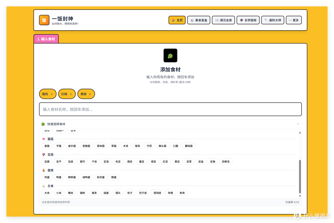Click the spoon icon in 酱料大师 button

pos(266,20)
